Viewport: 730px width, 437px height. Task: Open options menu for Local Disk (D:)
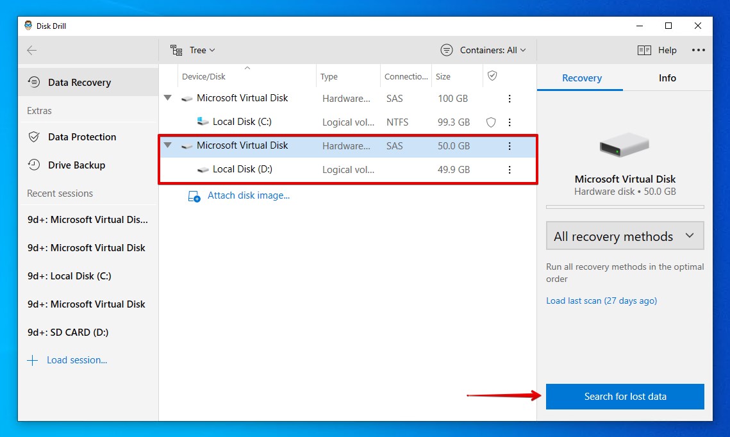click(x=510, y=170)
